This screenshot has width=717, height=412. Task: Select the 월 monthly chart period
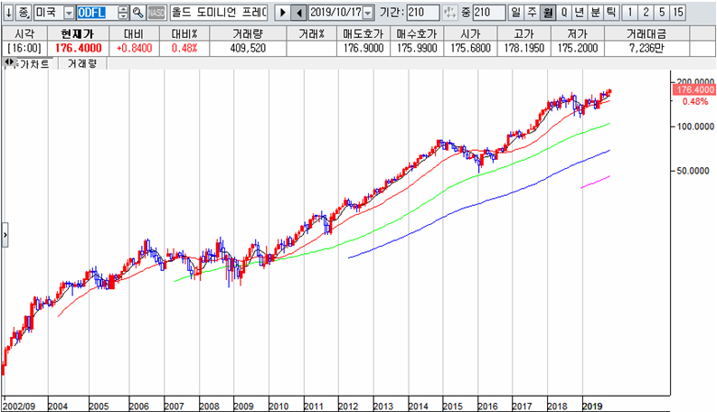coord(547,13)
